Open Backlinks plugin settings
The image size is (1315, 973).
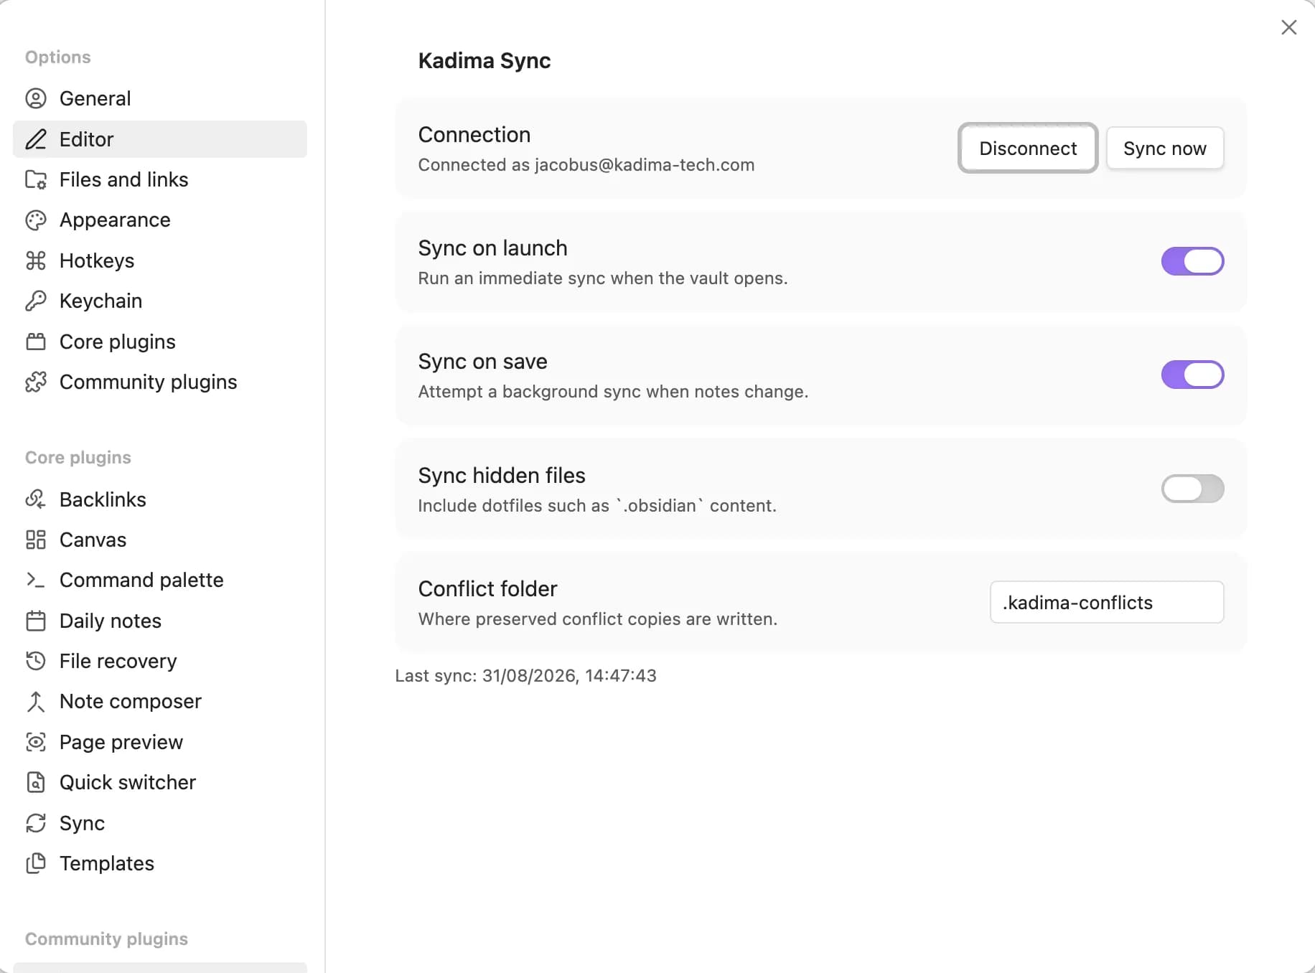pyautogui.click(x=160, y=499)
